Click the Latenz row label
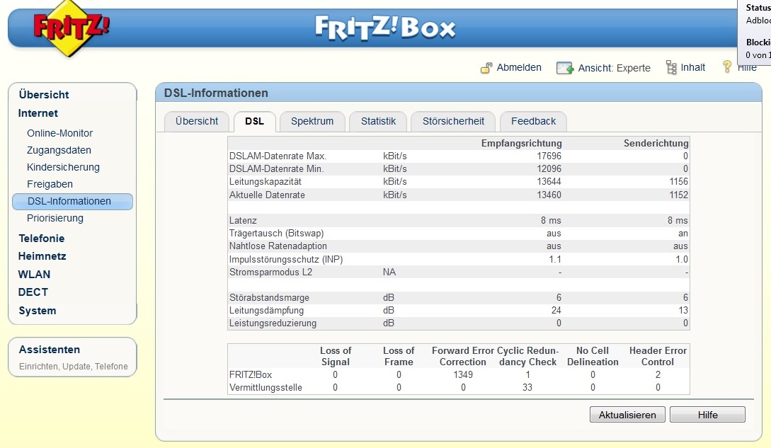The image size is (771, 448). tap(243, 220)
